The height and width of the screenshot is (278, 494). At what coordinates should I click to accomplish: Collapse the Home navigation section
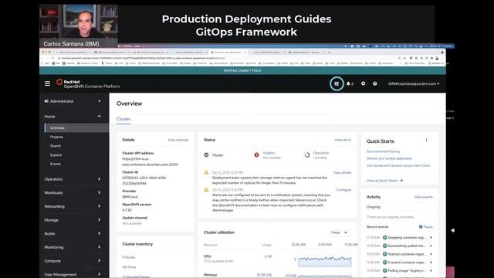tap(73, 117)
